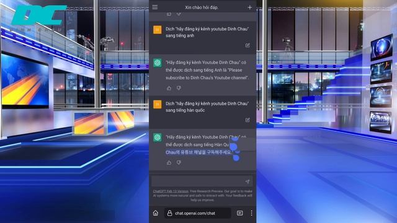This screenshot has width=397, height=223.
Task: Dislike the English translation response
Action: click(x=179, y=88)
